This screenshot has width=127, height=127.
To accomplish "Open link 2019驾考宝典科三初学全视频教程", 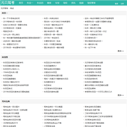I will tap(99, 116).
